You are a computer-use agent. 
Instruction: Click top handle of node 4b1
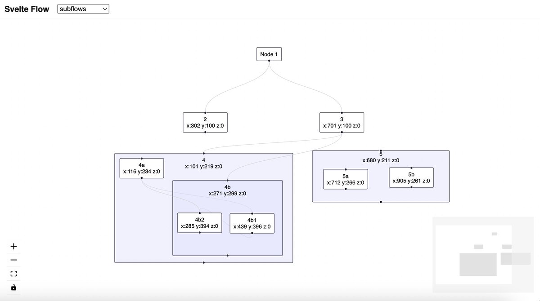click(252, 213)
